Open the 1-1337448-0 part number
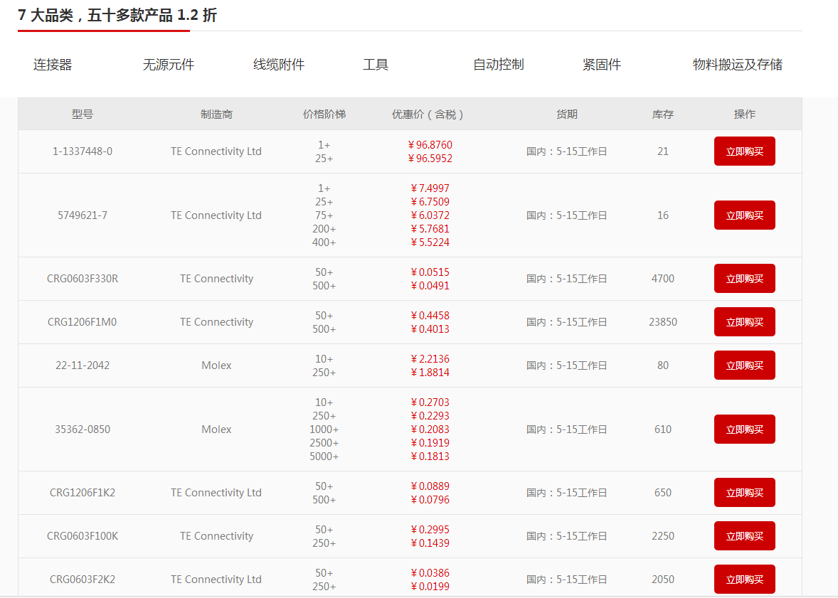This screenshot has height=598, width=838. tap(83, 151)
